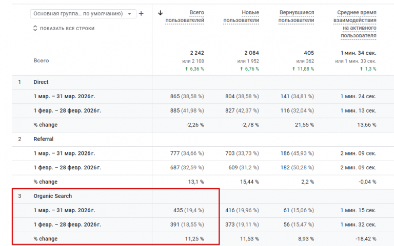Click the Вернувшиеся пользователи column header
The width and height of the screenshot is (394, 246).
[x=297, y=16]
